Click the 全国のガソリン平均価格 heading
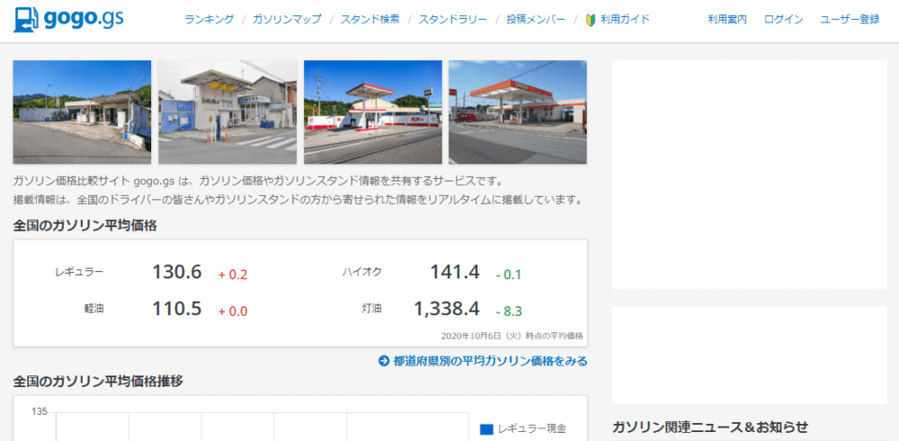The image size is (899, 441). point(85,225)
